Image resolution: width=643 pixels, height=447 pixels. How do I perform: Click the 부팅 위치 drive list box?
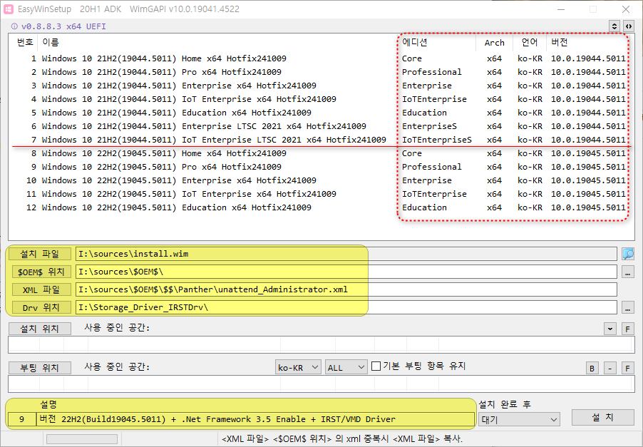pyautogui.click(x=321, y=384)
